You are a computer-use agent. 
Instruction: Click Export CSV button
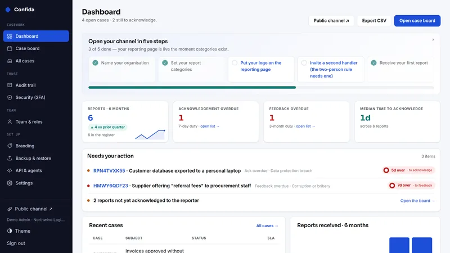pyautogui.click(x=374, y=21)
